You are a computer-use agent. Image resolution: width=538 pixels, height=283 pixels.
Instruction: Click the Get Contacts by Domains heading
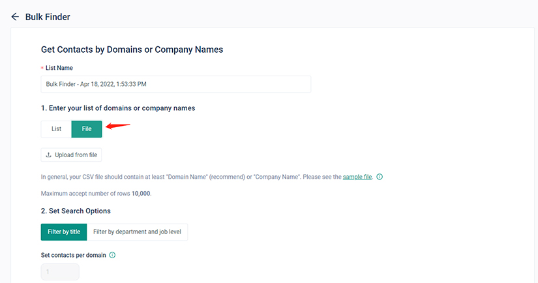[x=132, y=49]
